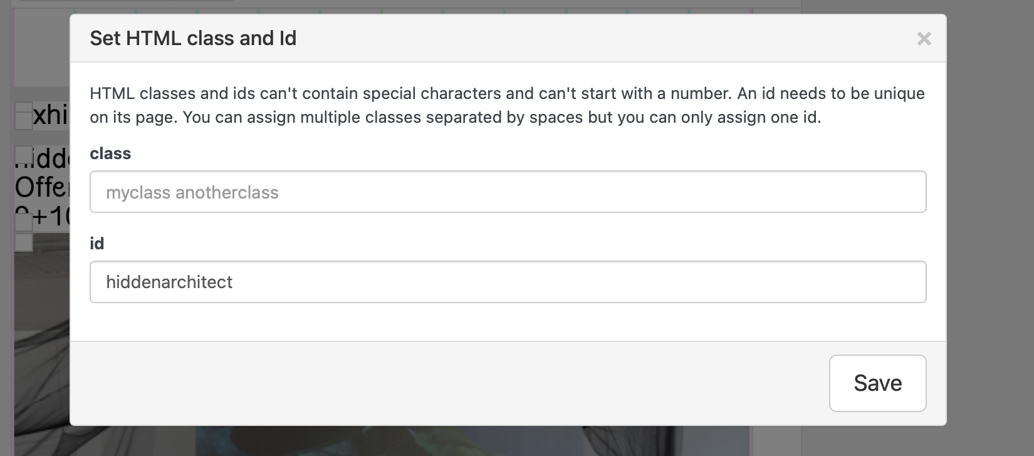1034x456 pixels.
Task: Focus the id field containing hiddenarchitect
Action: 508,282
